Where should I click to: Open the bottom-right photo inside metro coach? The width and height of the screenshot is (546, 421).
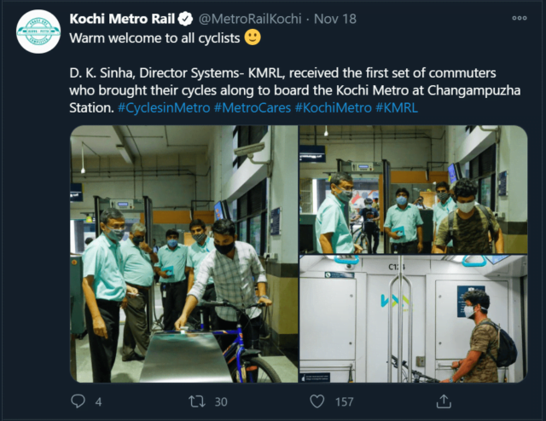413,320
